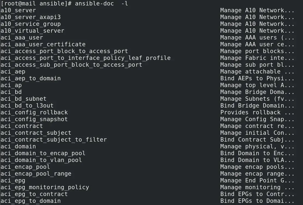Image resolution: width=303 pixels, height=205 pixels.
Task: Click aci_access_port_to_interface_policy_leaf_profile module name
Action: coord(85,58)
